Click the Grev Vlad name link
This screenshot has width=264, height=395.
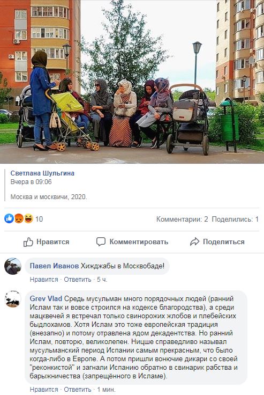pyautogui.click(x=46, y=299)
